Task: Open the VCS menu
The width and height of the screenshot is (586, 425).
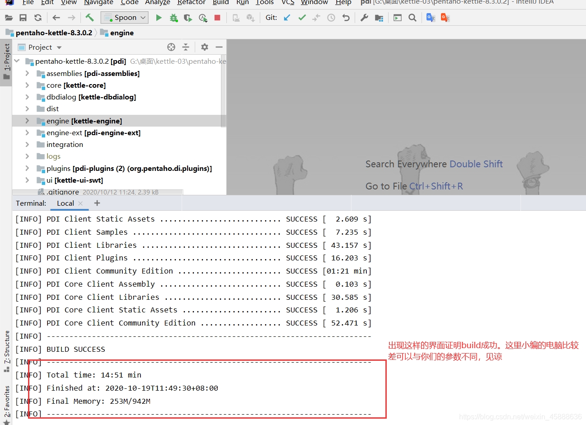Action: (288, 2)
